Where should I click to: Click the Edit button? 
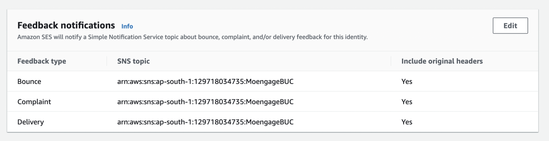tap(510, 26)
